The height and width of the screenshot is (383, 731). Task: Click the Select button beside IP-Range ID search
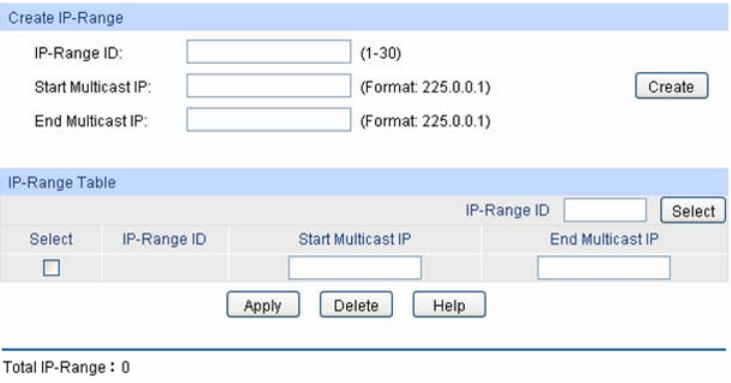693,210
